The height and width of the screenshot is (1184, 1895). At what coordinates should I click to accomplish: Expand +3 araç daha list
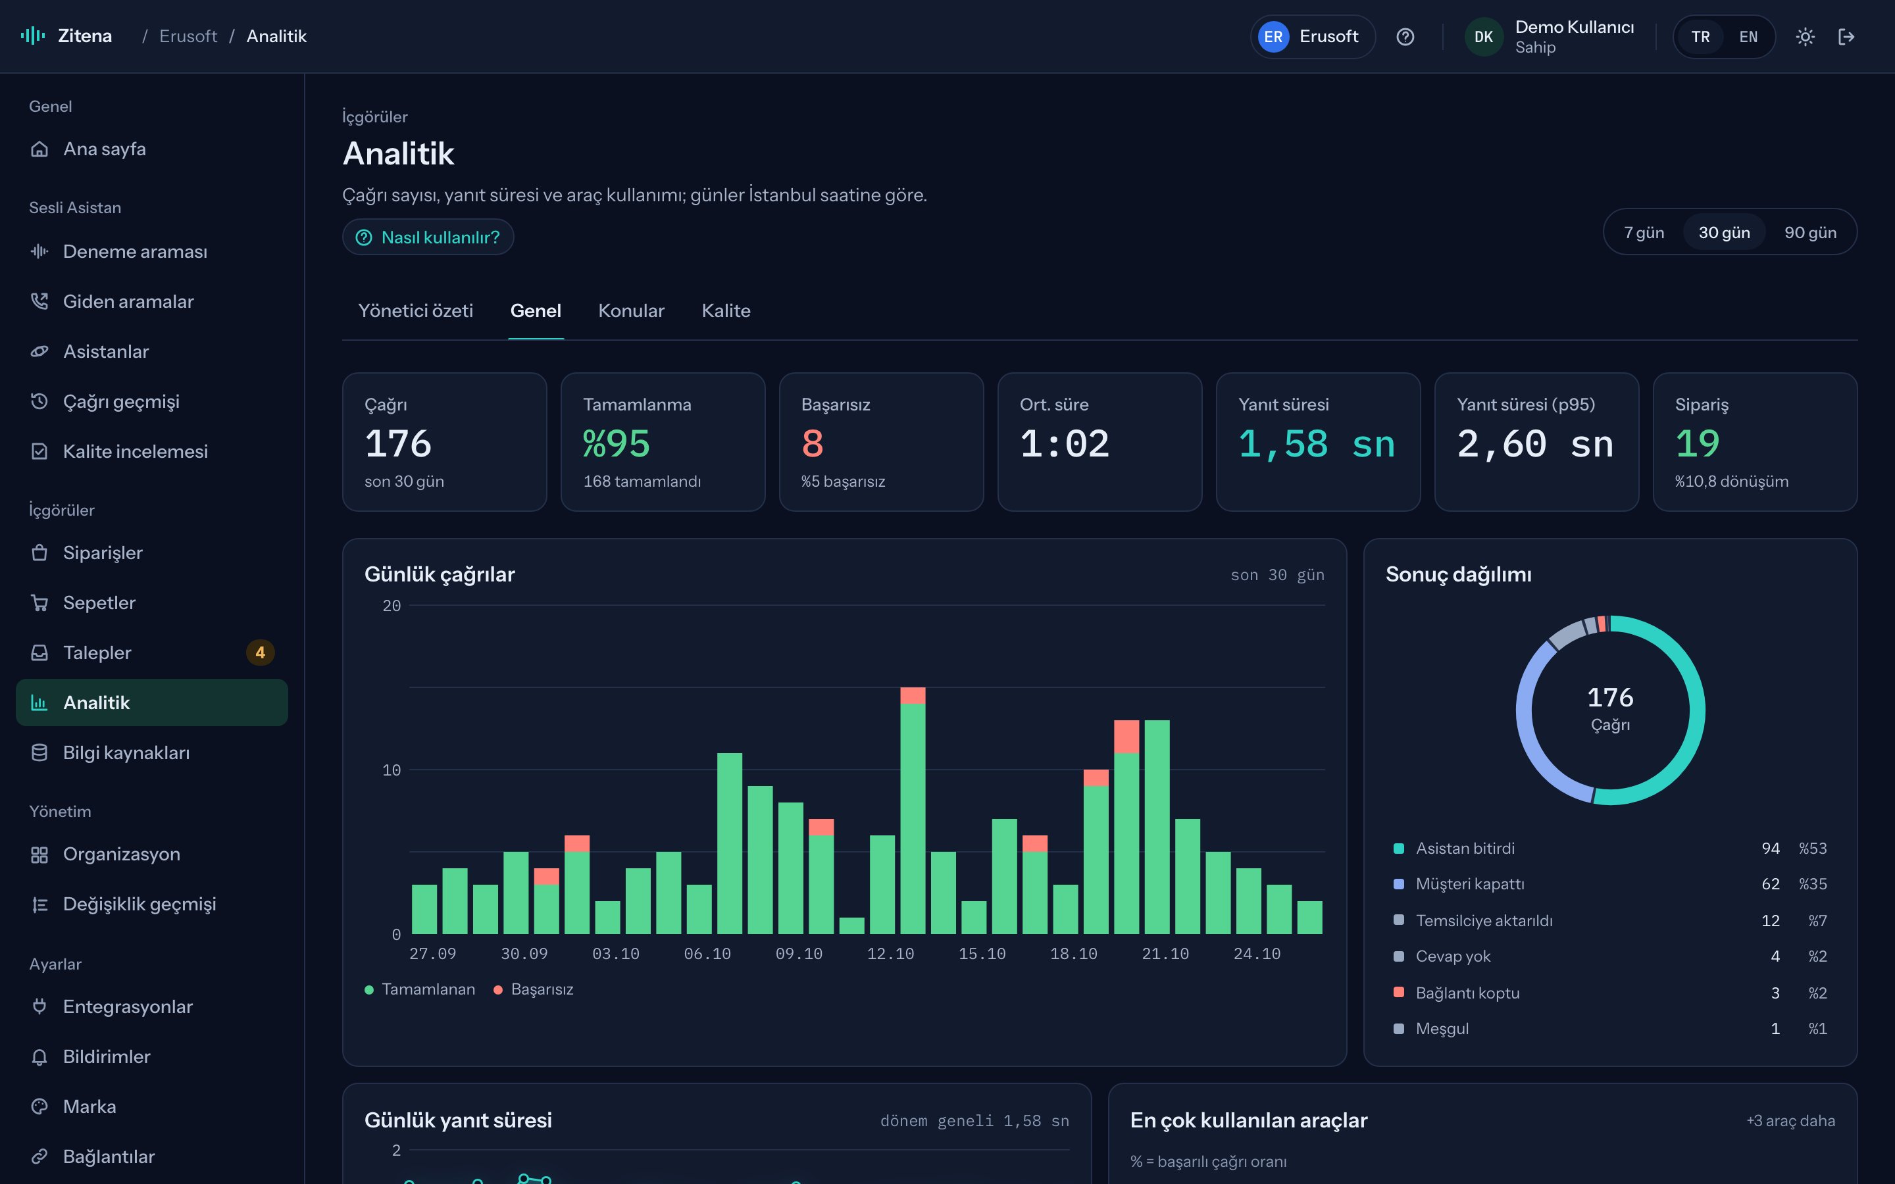point(1790,1121)
